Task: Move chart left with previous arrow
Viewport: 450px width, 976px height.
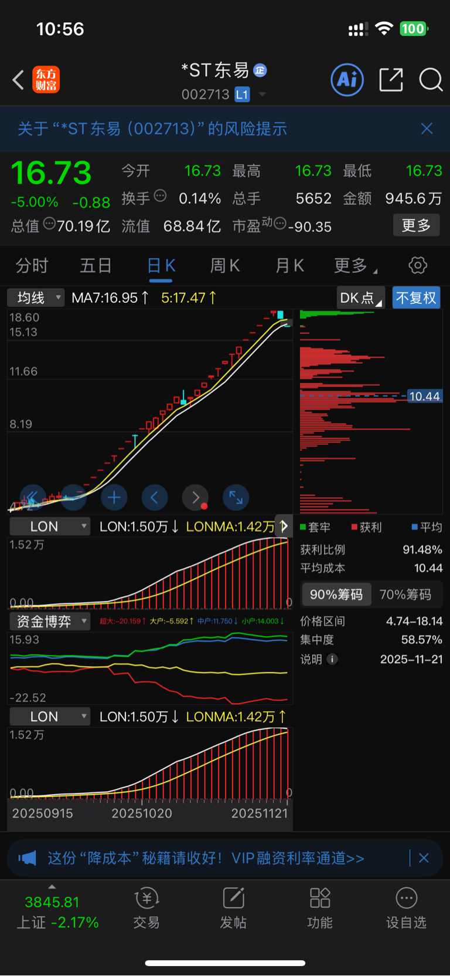Action: point(155,498)
